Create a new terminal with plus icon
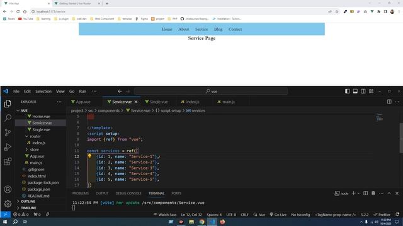Screen dimensions: 403x226 click(x=353, y=193)
